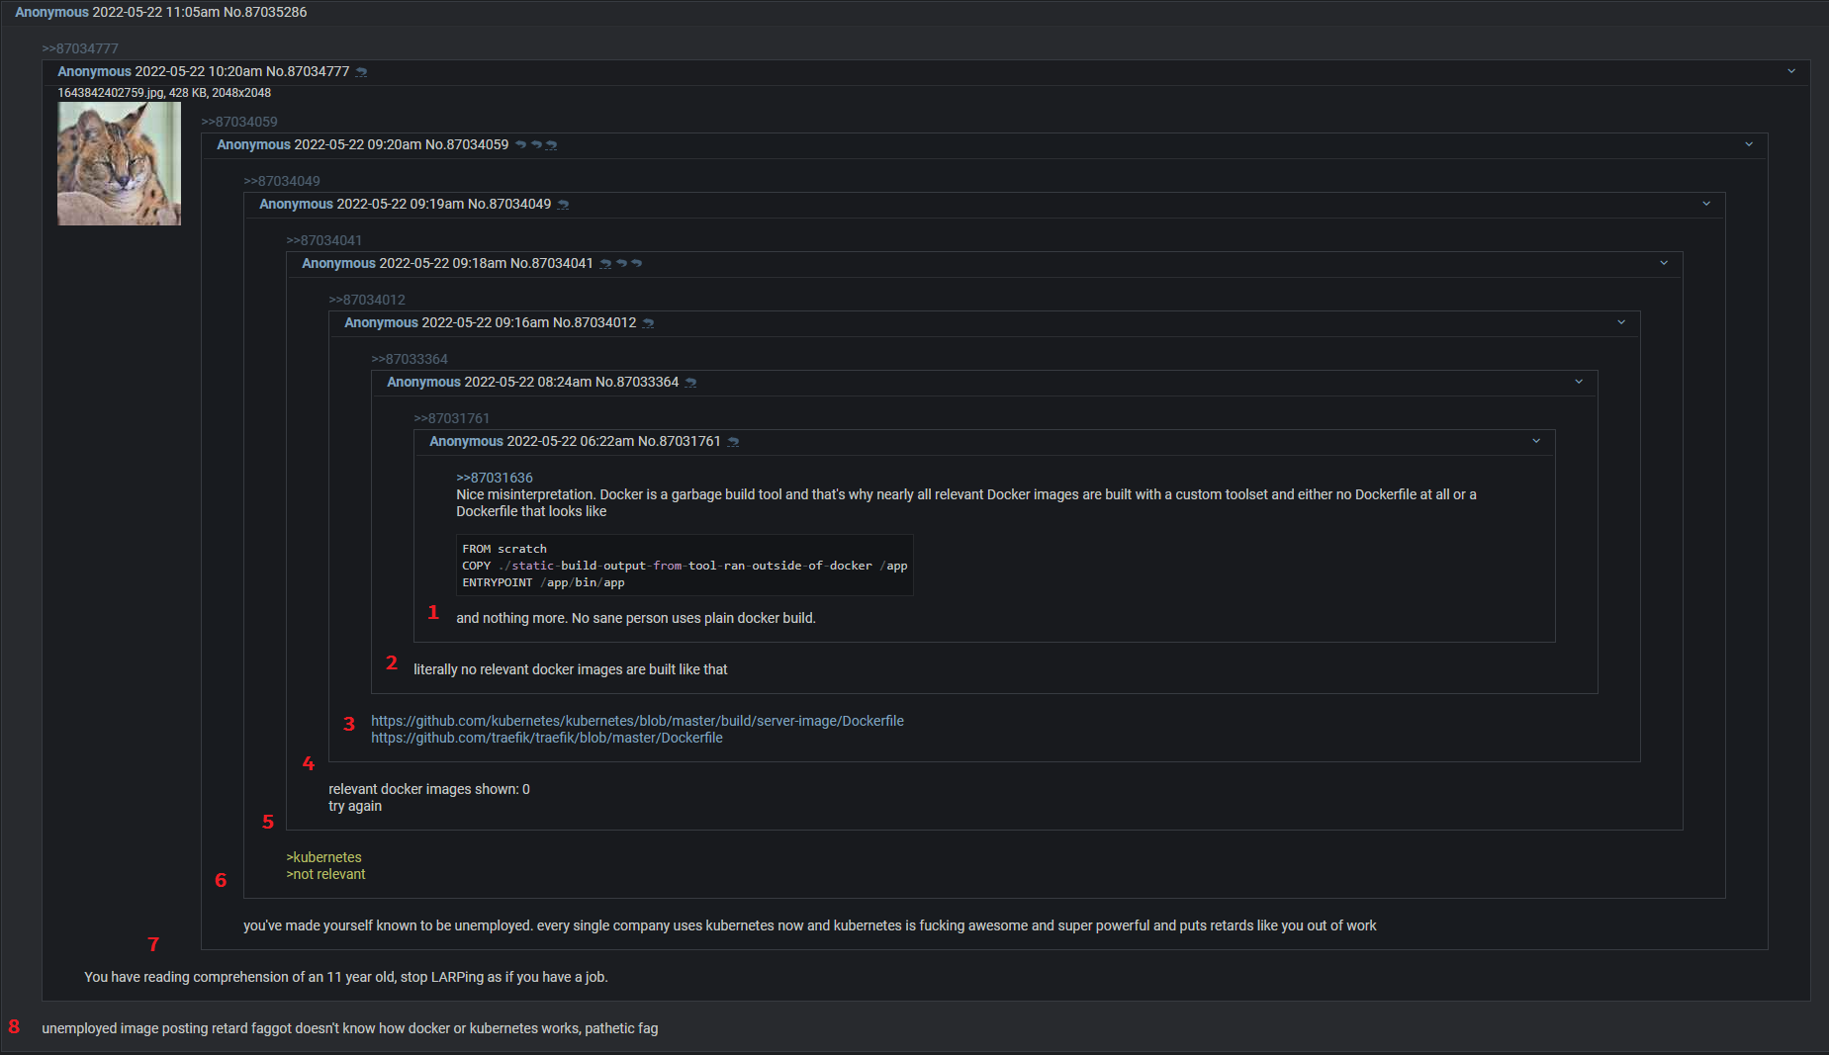Image resolution: width=1829 pixels, height=1055 pixels.
Task: Open the post menu arrow for No.87033364
Action: tap(1579, 382)
